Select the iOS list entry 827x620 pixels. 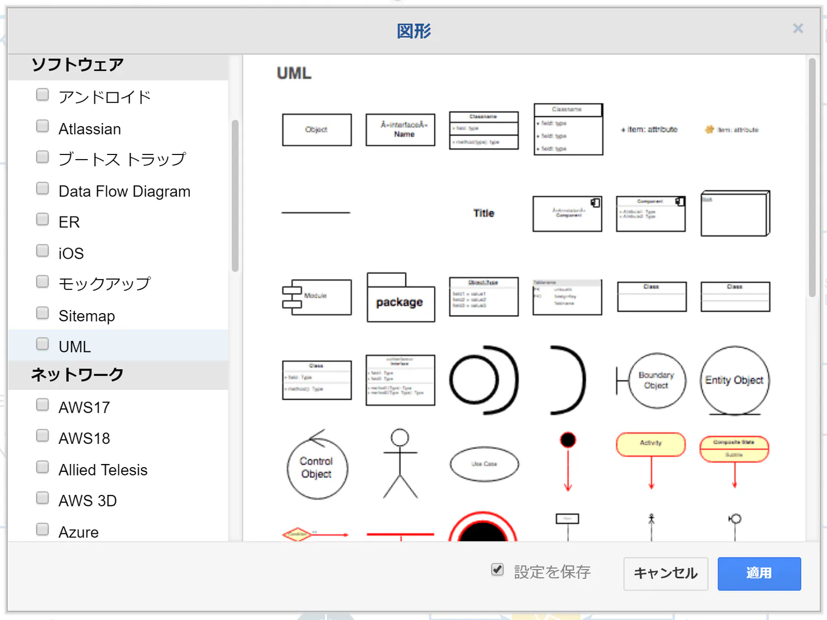pos(118,253)
